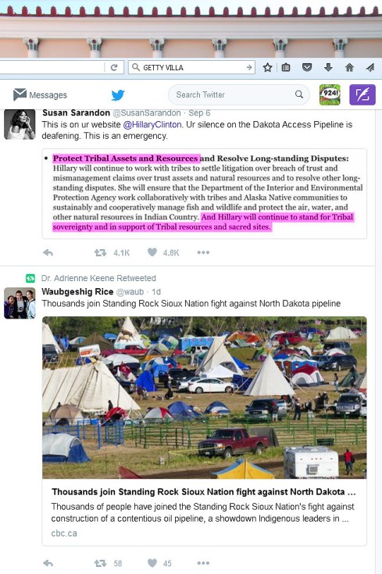Click the Twitter bird logo
Image resolution: width=382 pixels, height=574 pixels.
118,94
